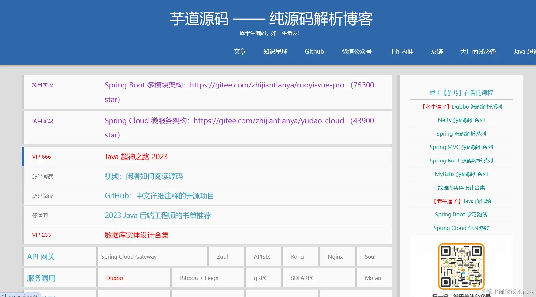Open the red 数据库实体设计合集 article link
The height and width of the screenshot is (297, 536).
137,235
